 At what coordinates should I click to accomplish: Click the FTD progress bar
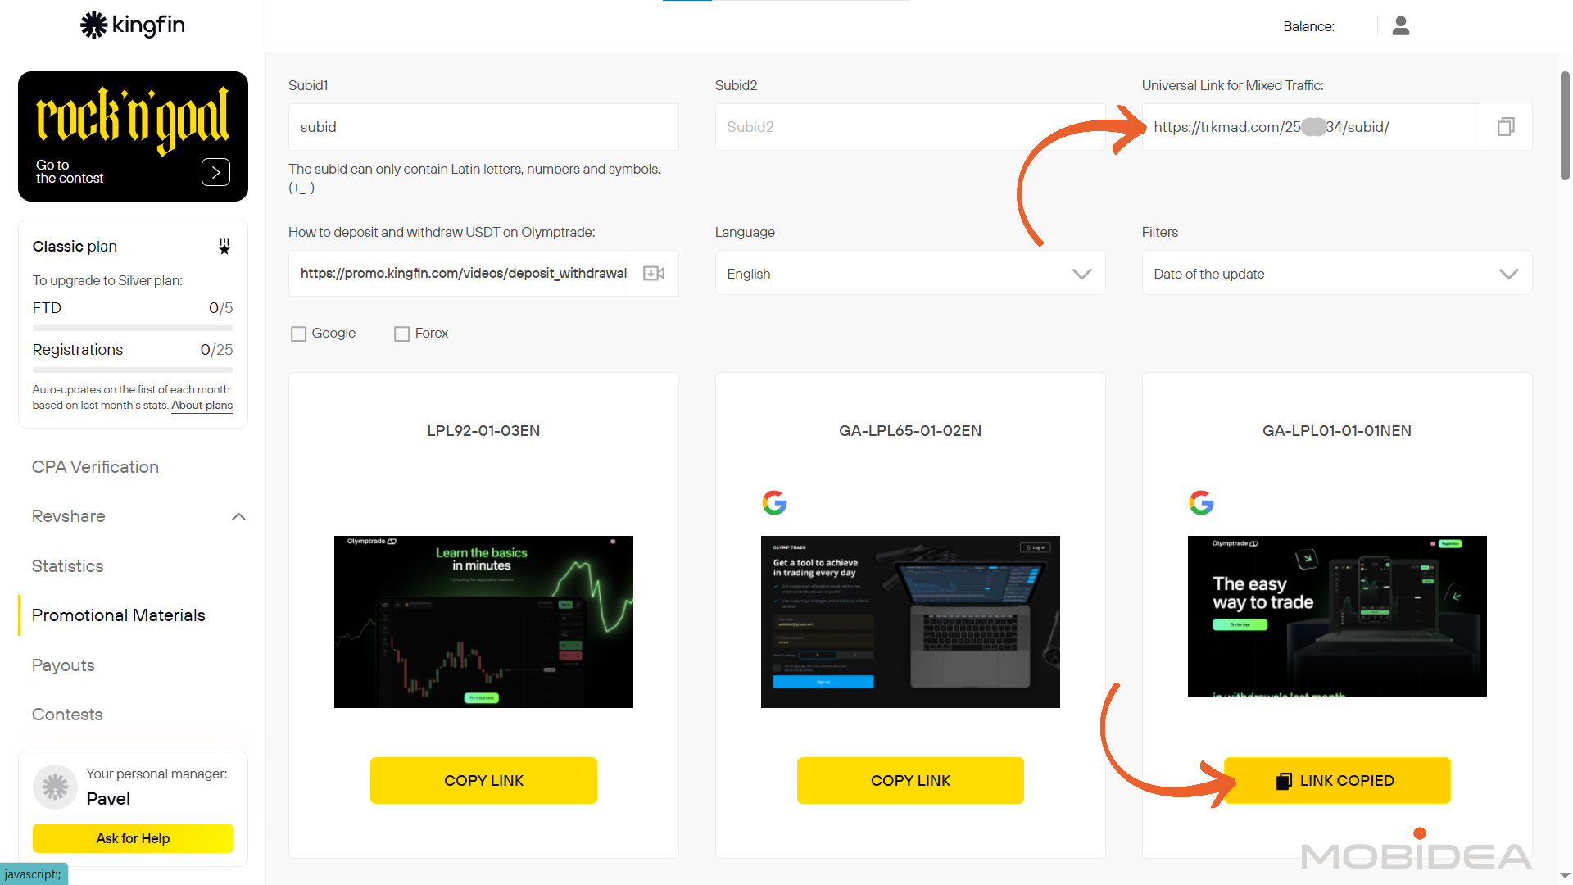pos(133,328)
